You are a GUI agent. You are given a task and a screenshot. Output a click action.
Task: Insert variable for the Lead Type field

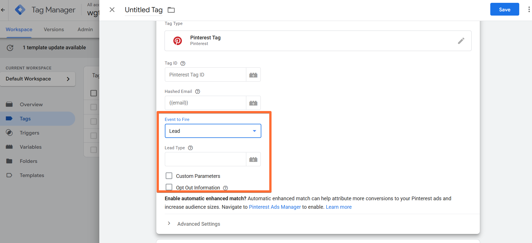pos(253,159)
